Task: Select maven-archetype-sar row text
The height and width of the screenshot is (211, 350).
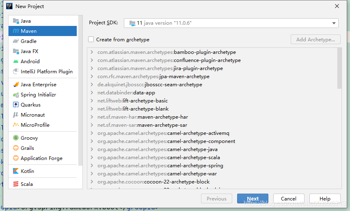Action: click(142, 125)
